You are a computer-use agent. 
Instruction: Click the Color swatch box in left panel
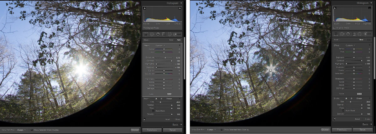pos(170,93)
